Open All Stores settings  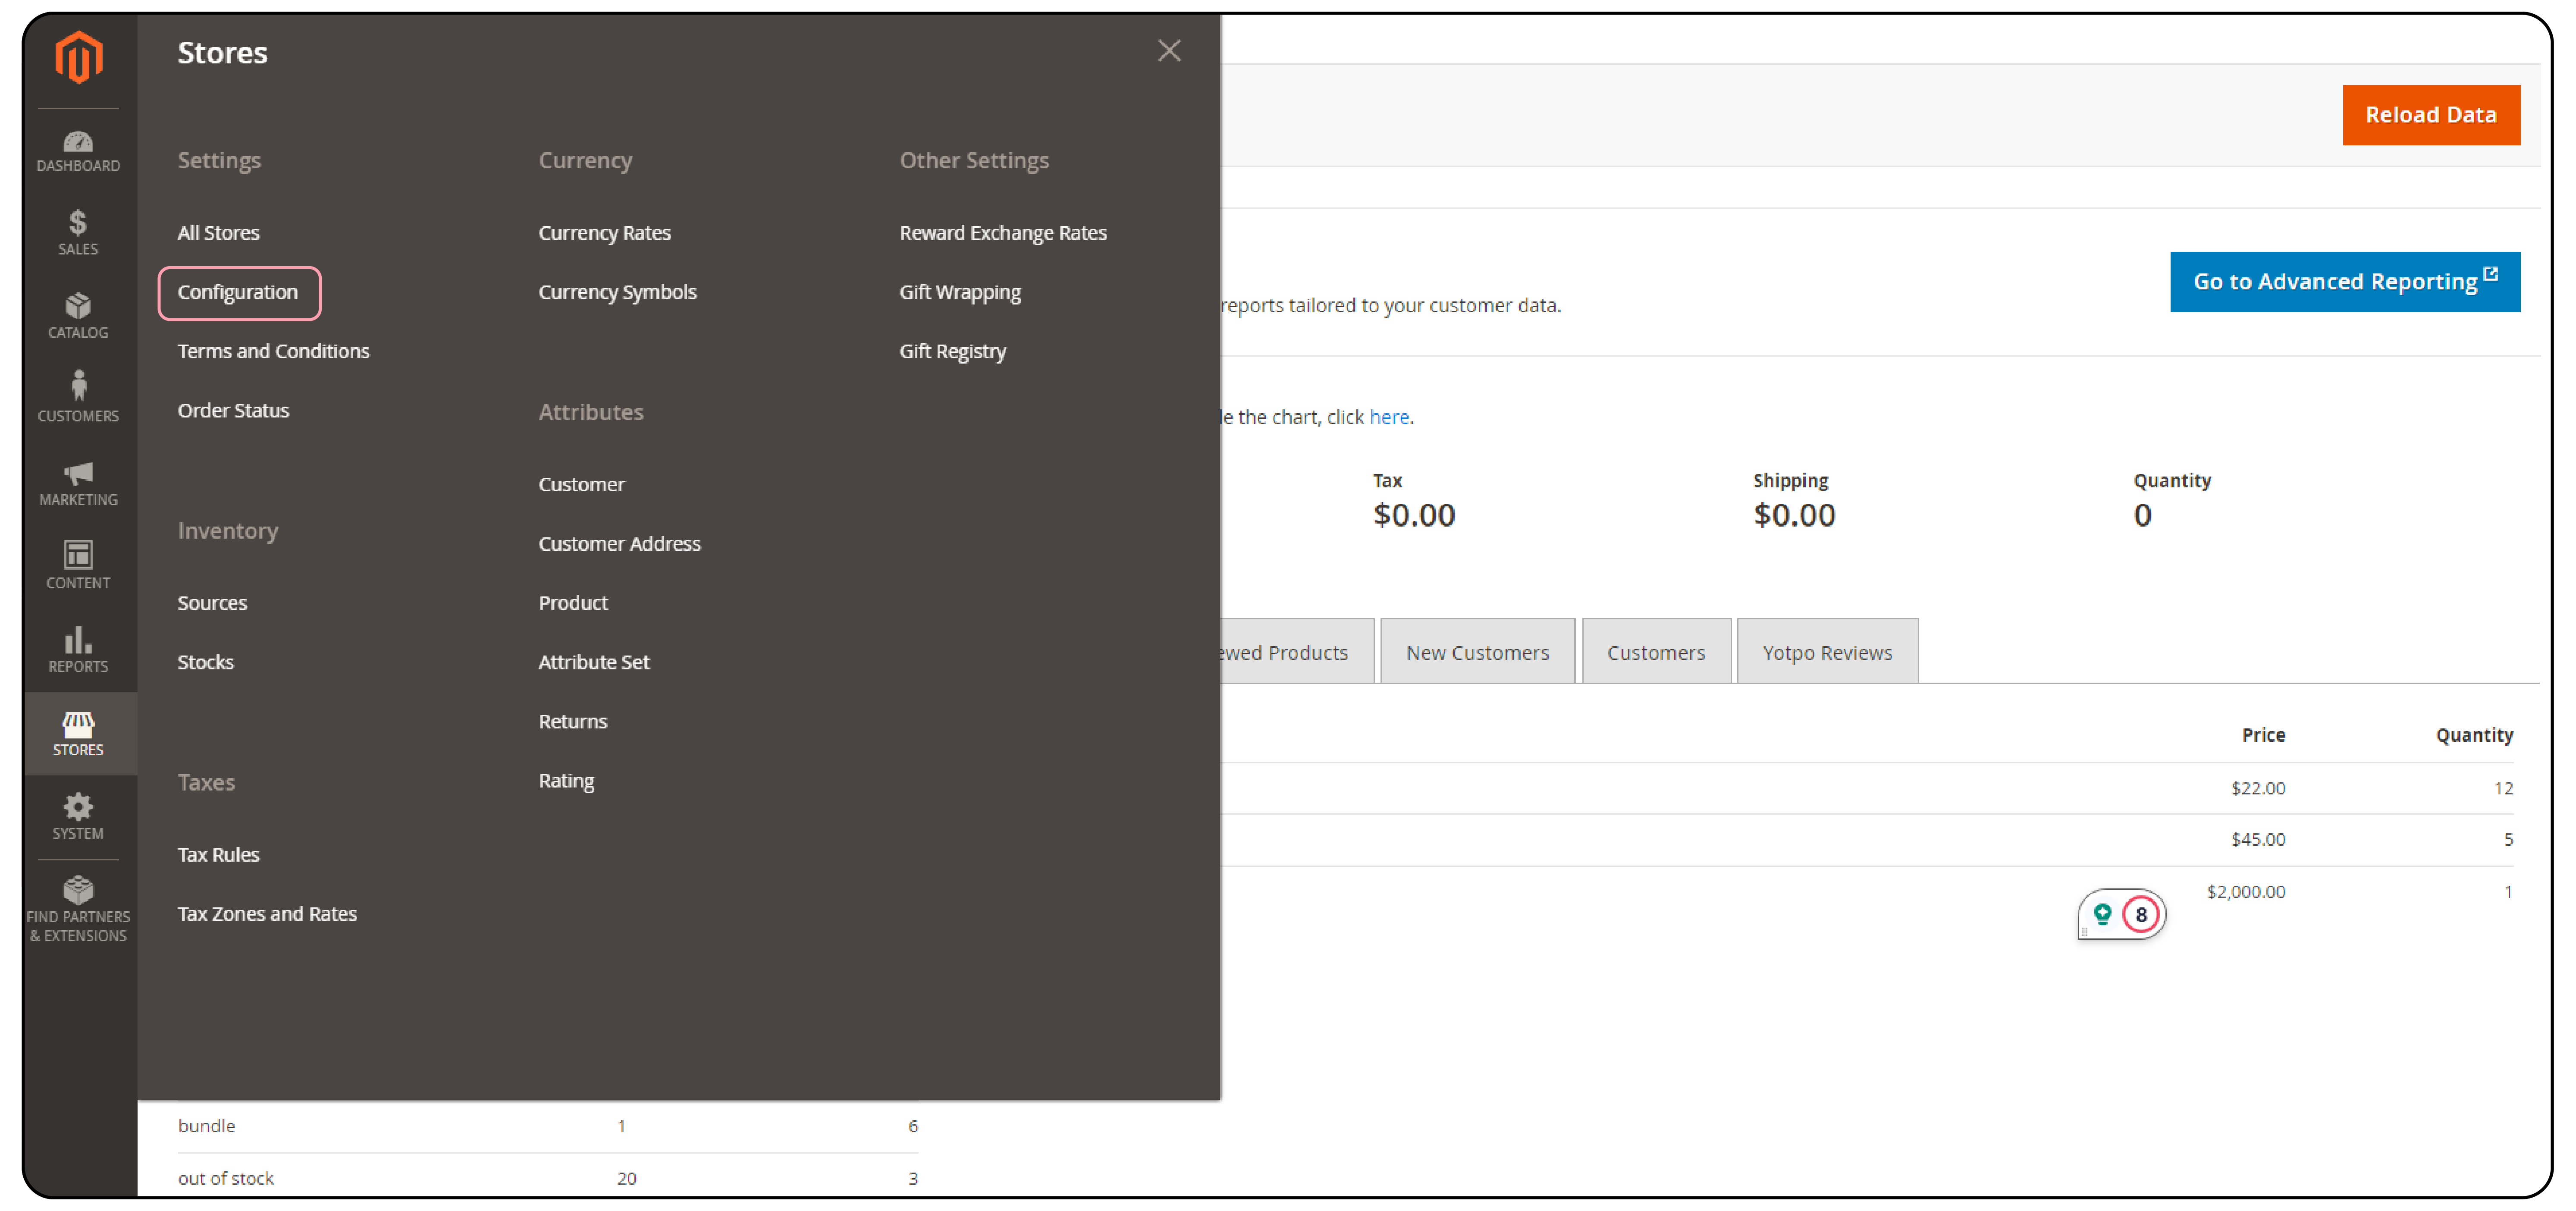click(x=218, y=233)
